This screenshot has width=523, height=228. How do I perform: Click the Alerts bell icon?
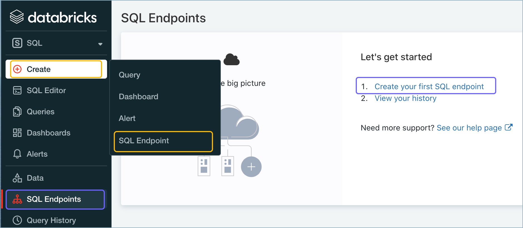pos(17,154)
